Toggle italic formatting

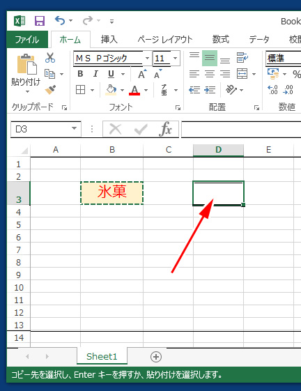pos(95,74)
